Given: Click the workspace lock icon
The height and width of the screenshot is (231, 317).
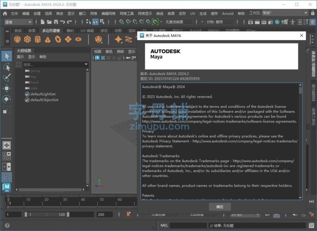Looking at the screenshot, I should (x=313, y=13).
